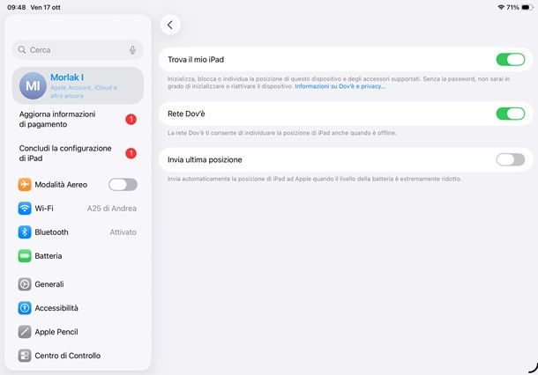Toggle Modalità Aereo on
The width and height of the screenshot is (538, 375).
pos(123,185)
